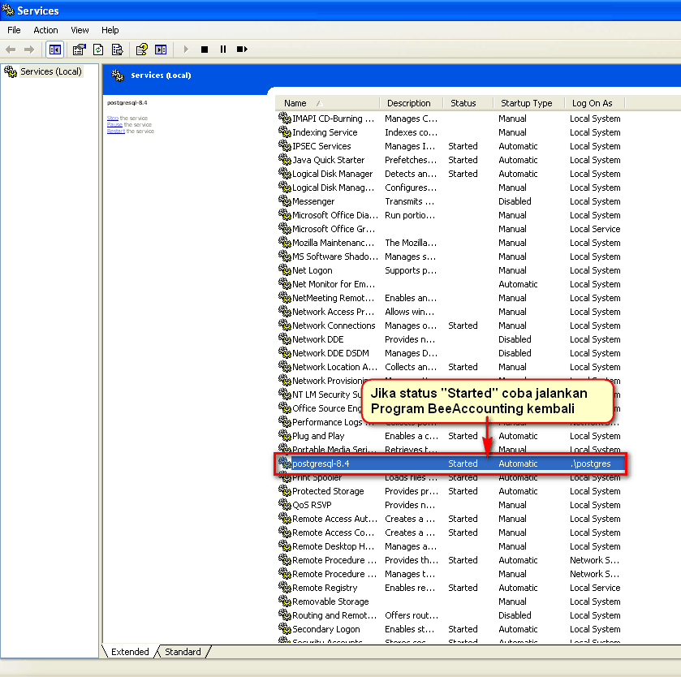
Task: Open the File menu
Action: click(14, 30)
